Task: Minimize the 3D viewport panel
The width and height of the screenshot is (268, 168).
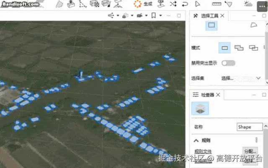Action: [x=168, y=16]
